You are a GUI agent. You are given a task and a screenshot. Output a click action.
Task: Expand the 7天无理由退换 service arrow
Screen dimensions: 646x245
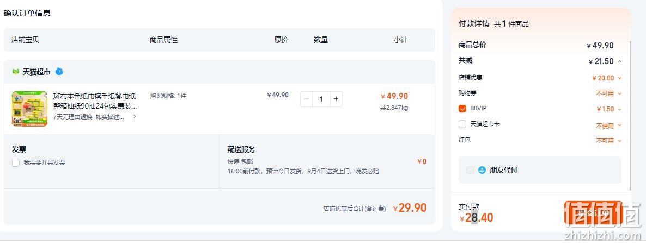135,117
